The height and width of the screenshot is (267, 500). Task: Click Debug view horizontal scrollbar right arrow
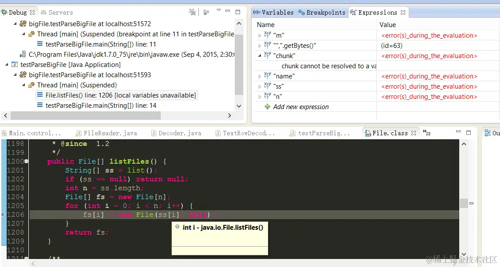(x=229, y=116)
